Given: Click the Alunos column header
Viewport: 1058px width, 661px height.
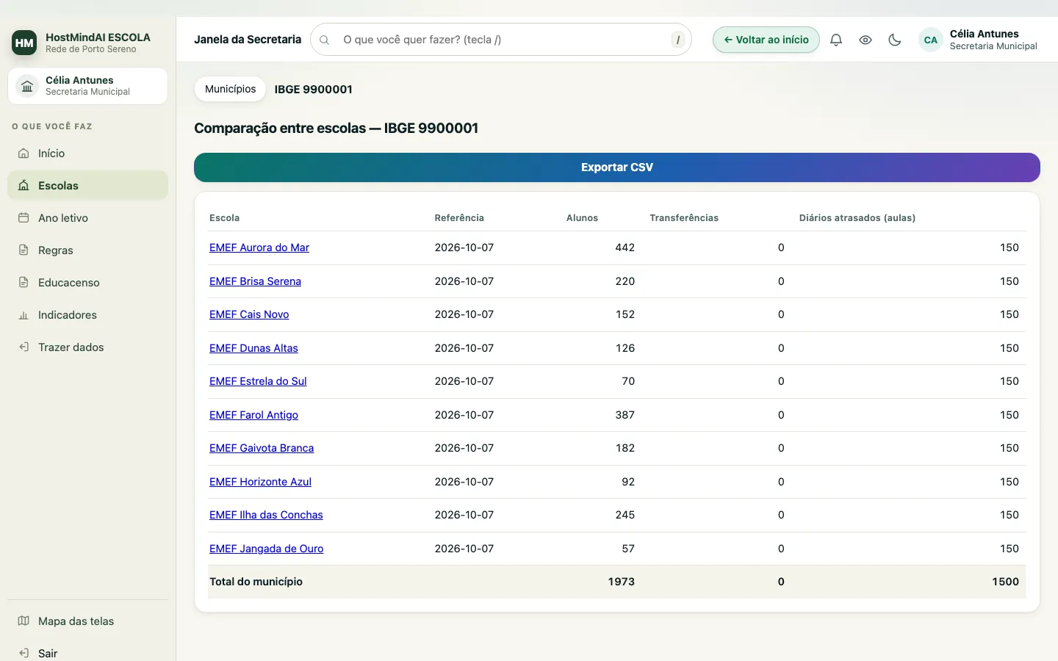Looking at the screenshot, I should [582, 218].
